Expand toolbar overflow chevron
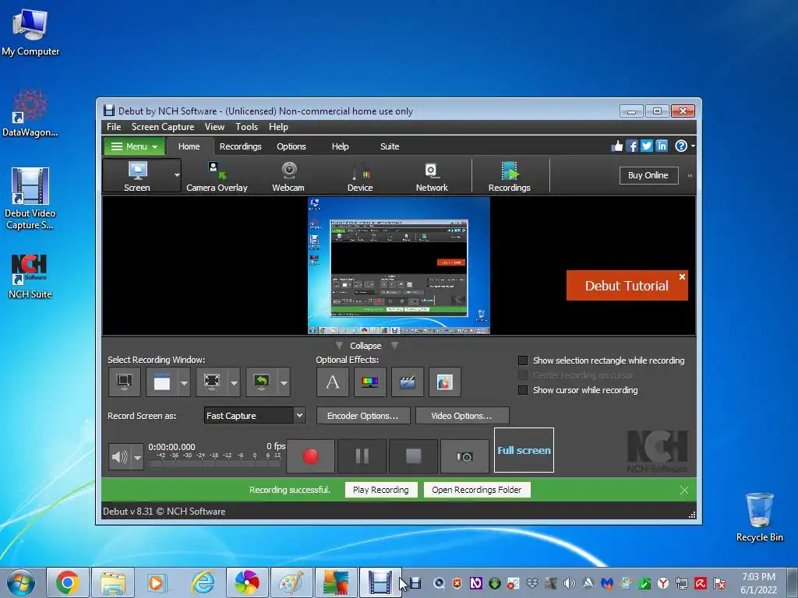The height and width of the screenshot is (598, 798). tap(690, 176)
